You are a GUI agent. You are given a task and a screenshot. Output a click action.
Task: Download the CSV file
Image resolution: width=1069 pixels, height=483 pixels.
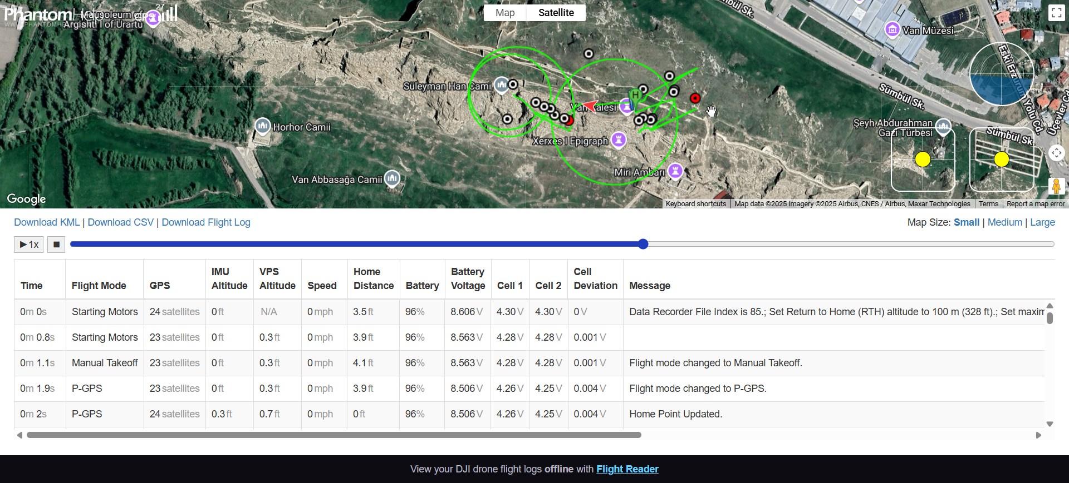[120, 222]
